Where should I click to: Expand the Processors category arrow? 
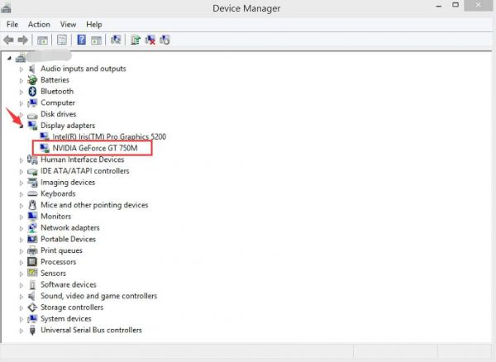pyautogui.click(x=21, y=263)
